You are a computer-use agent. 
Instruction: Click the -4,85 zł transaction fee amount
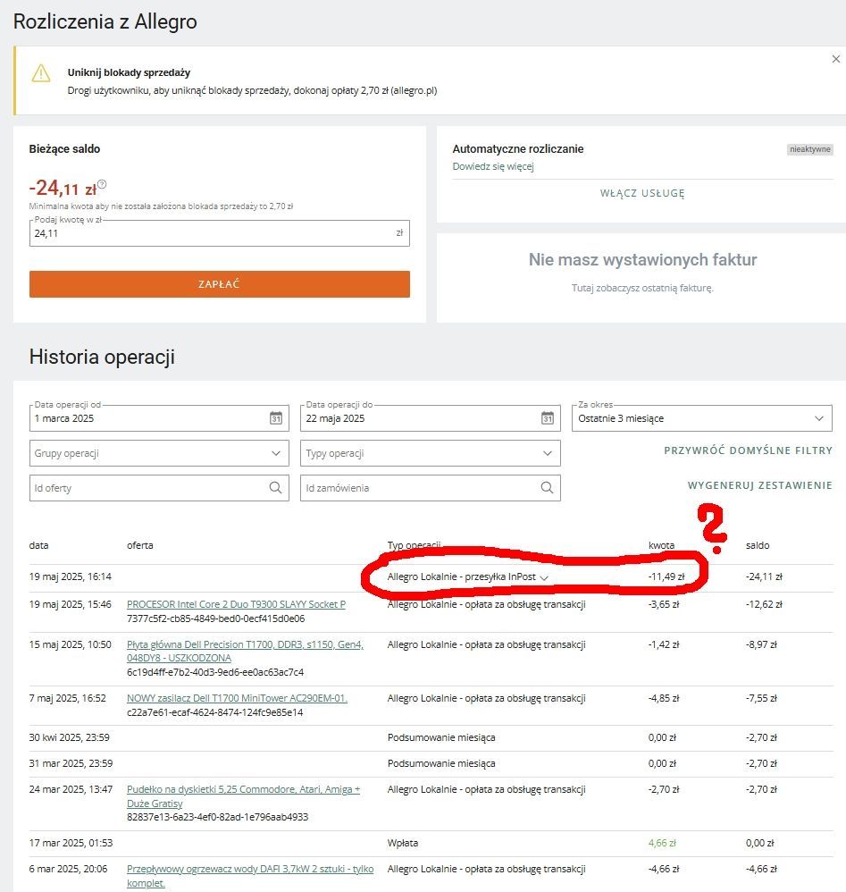tap(664, 698)
